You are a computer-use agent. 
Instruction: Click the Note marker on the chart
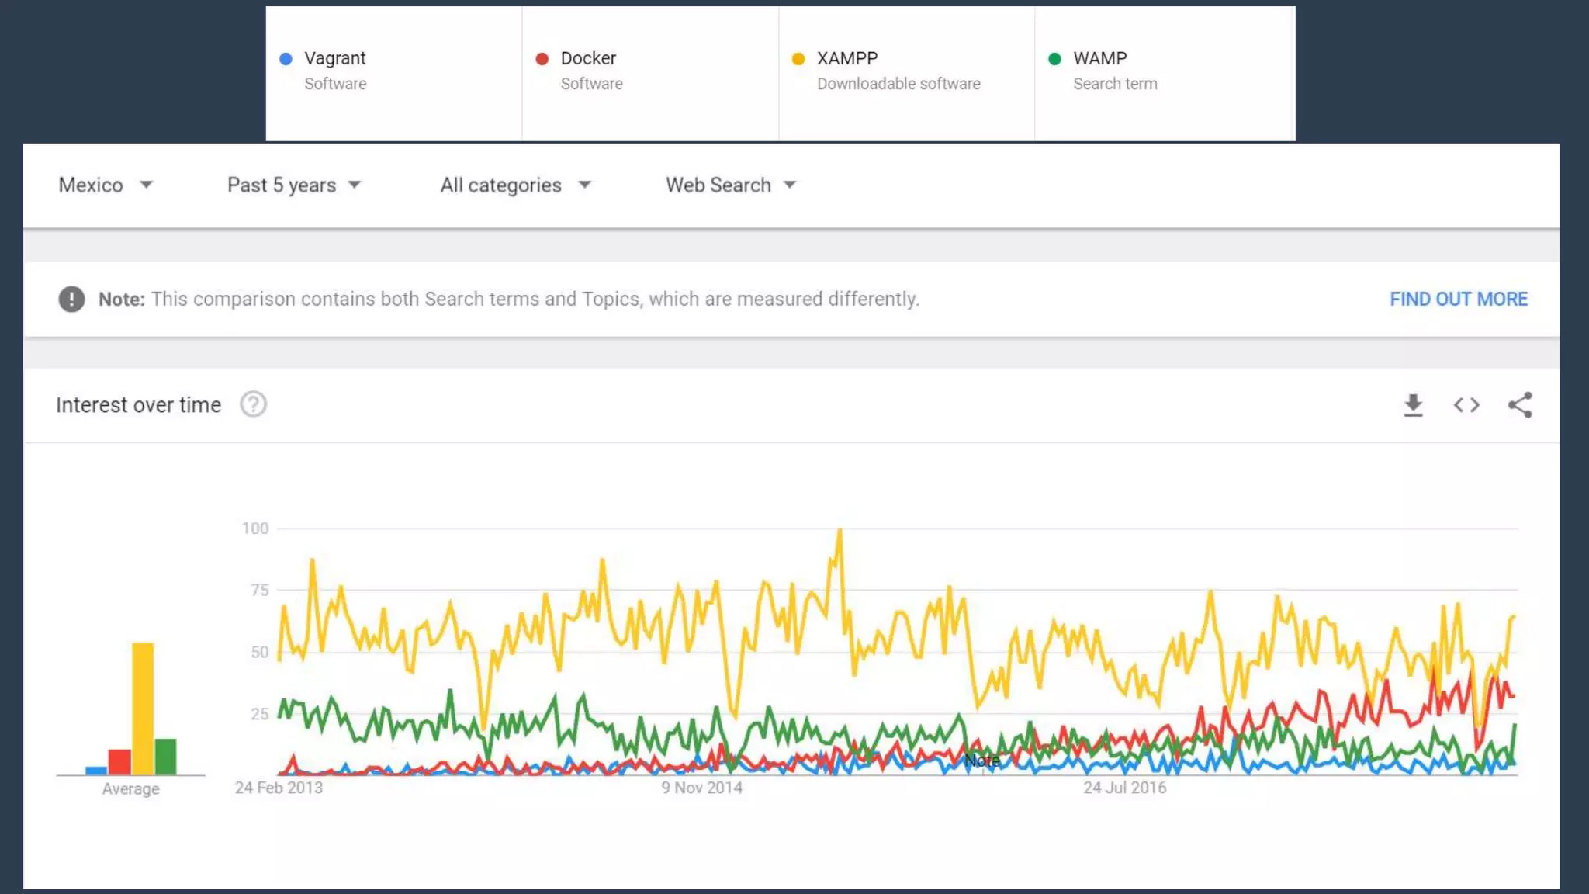[x=981, y=761]
